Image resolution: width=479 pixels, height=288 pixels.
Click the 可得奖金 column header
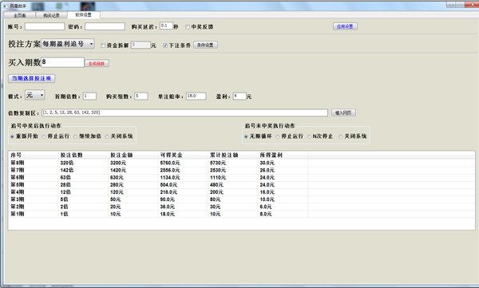(x=183, y=155)
